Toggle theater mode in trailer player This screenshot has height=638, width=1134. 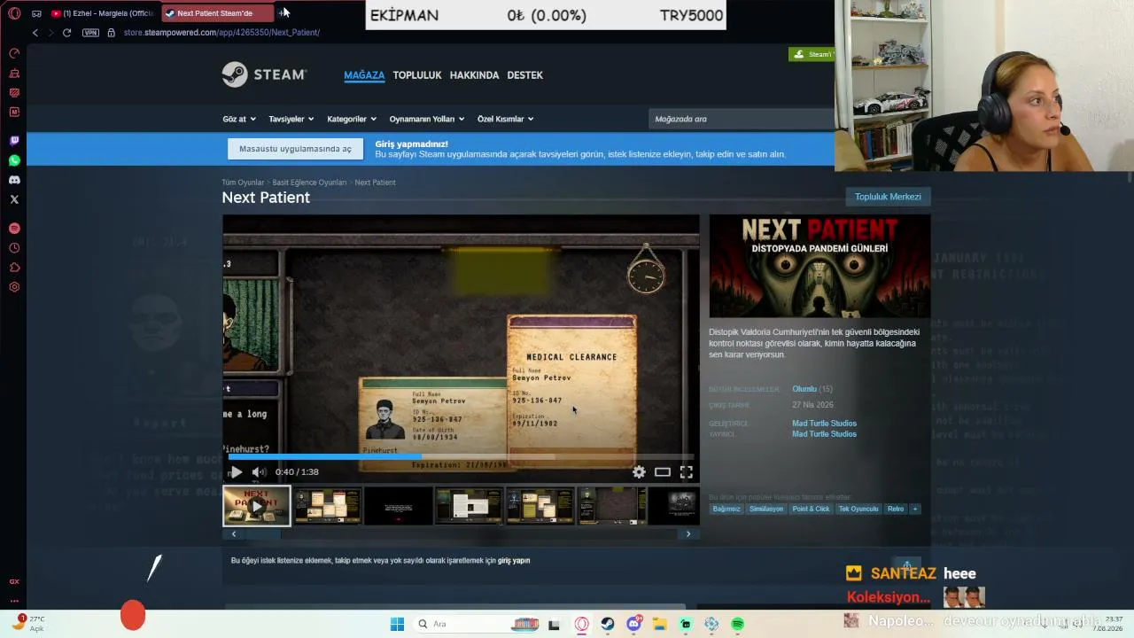point(663,472)
